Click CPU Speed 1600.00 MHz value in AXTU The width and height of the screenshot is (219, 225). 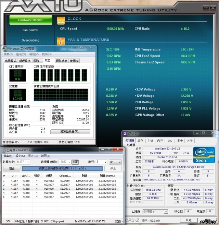click(x=115, y=29)
